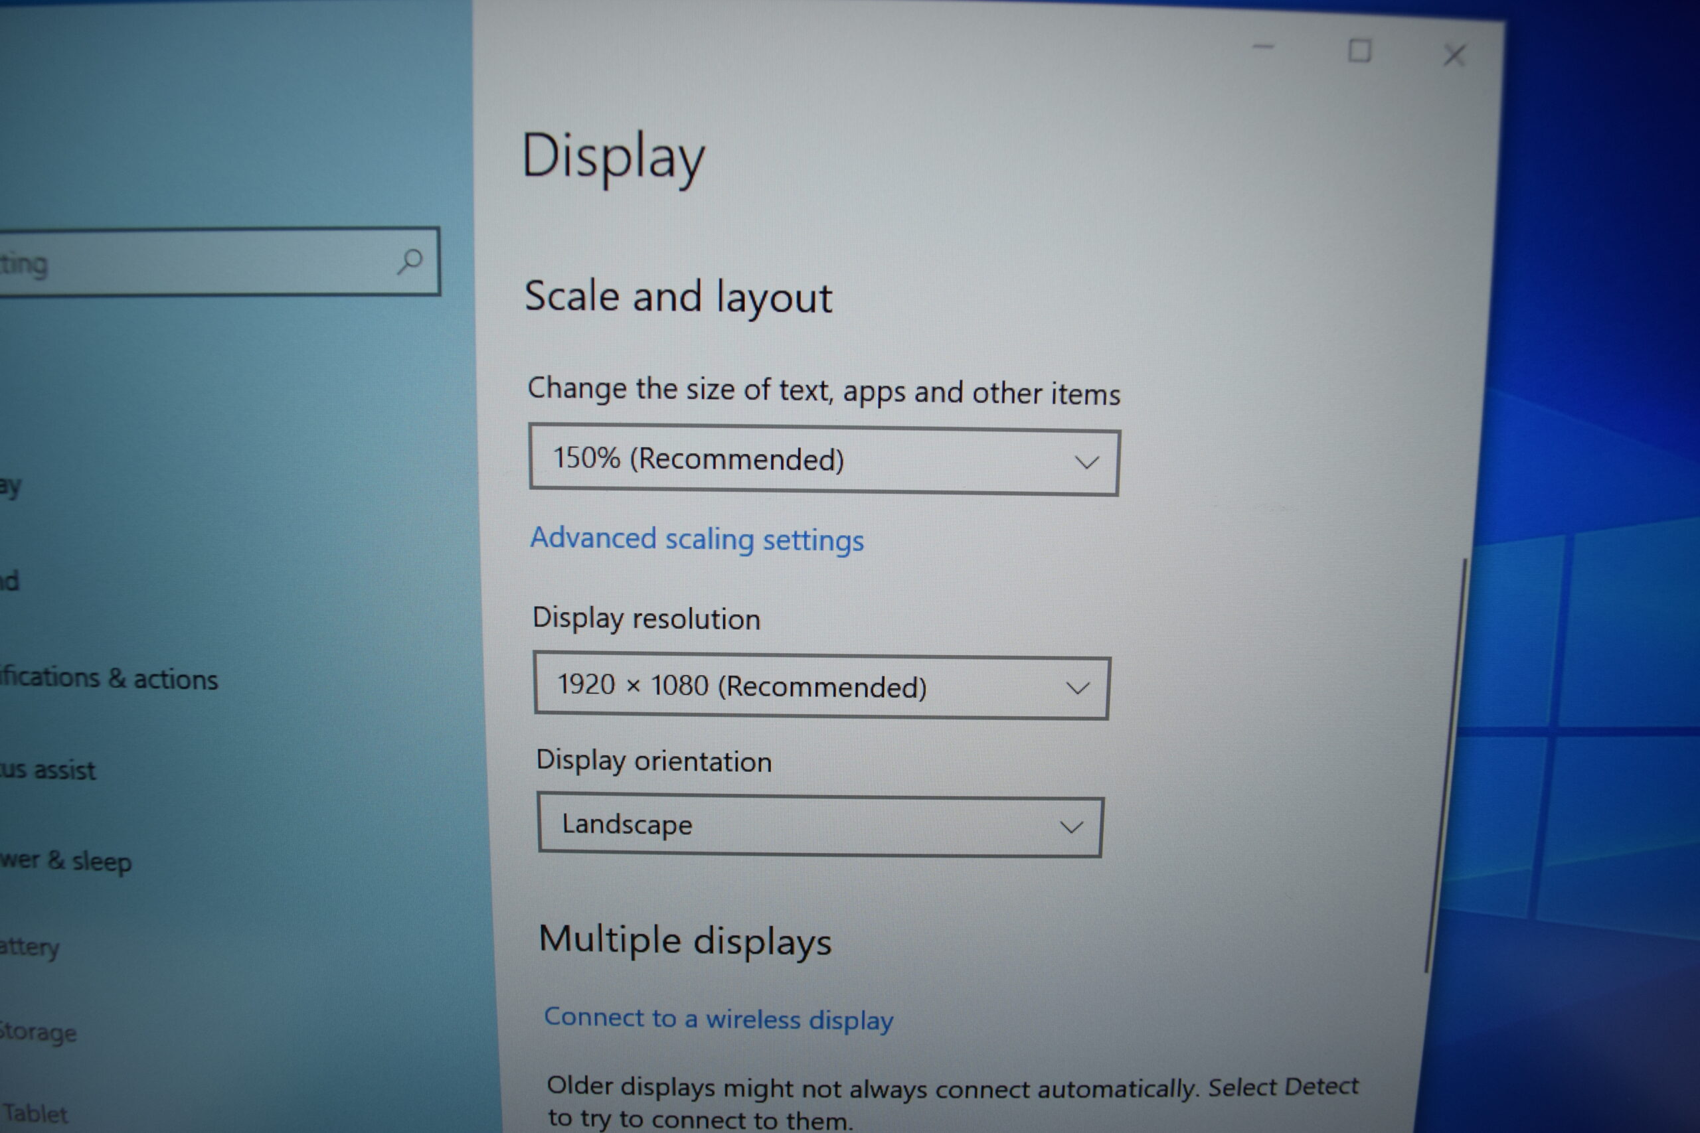Maximize the Settings window
Image resolution: width=1700 pixels, height=1133 pixels.
(x=1359, y=51)
